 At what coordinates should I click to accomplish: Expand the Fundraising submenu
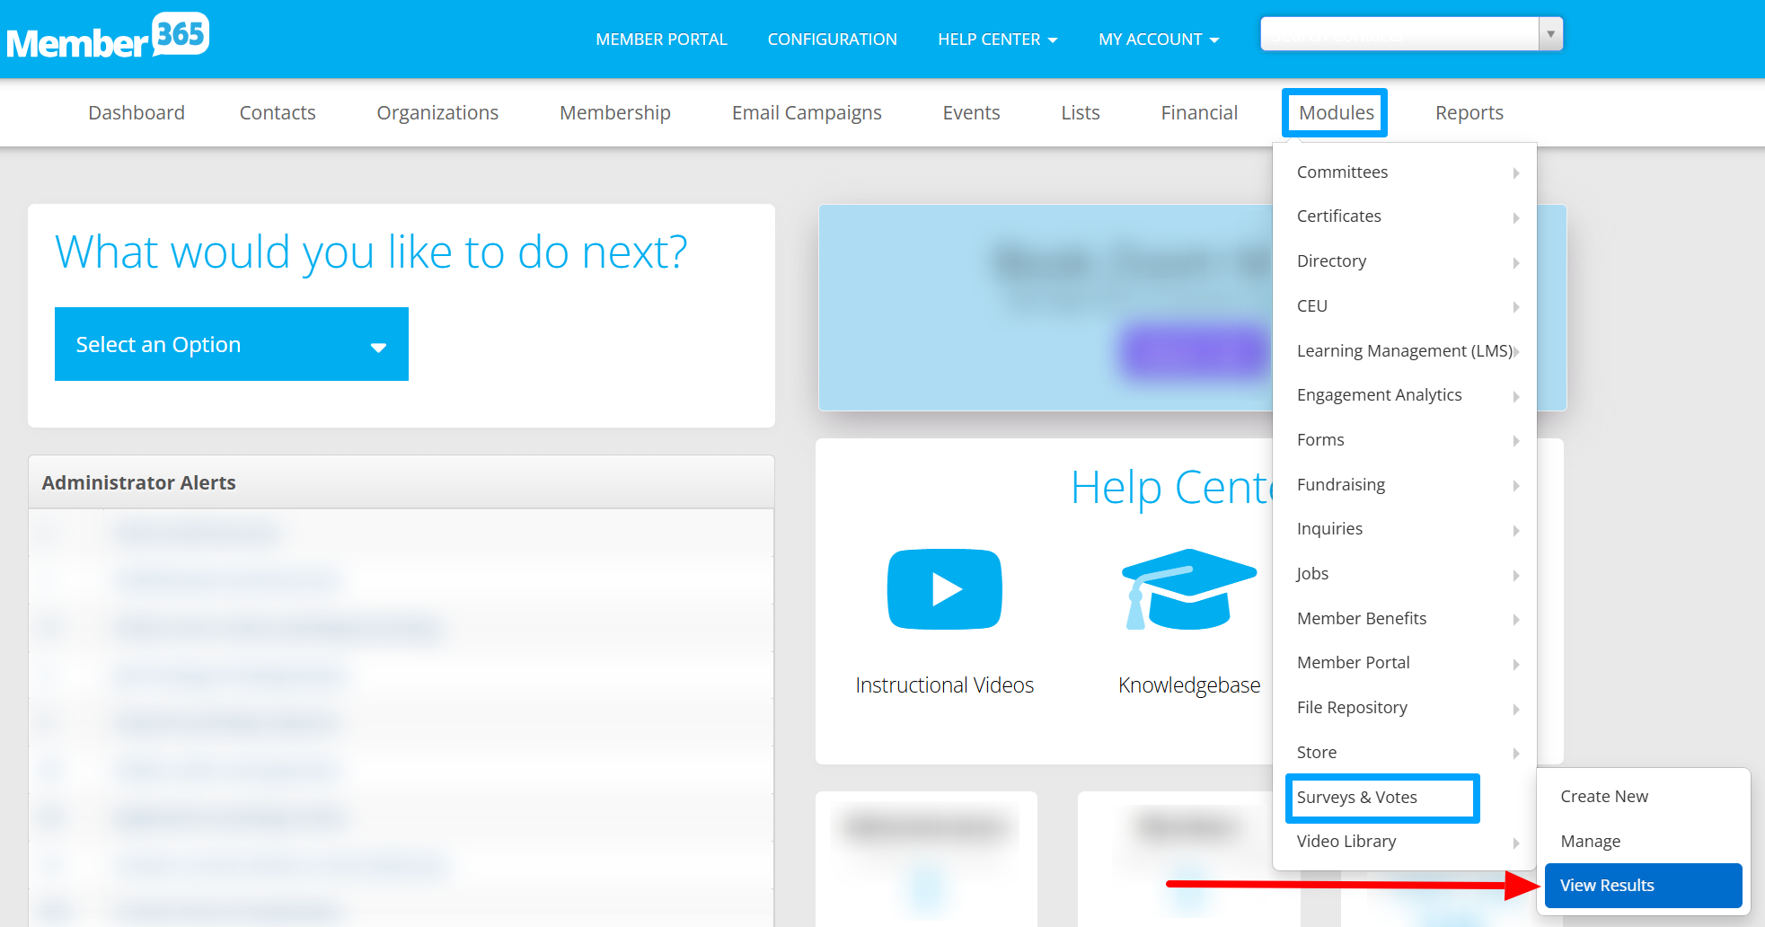tap(1405, 484)
